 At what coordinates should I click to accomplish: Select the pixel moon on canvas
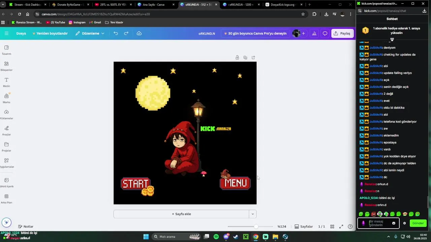tap(153, 93)
